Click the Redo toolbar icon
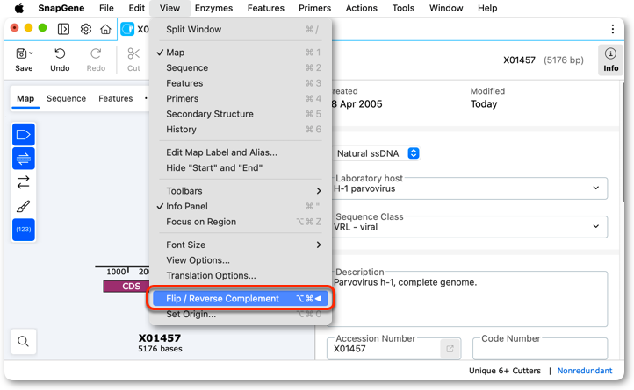Screen dimensions: 634x390 pos(96,53)
